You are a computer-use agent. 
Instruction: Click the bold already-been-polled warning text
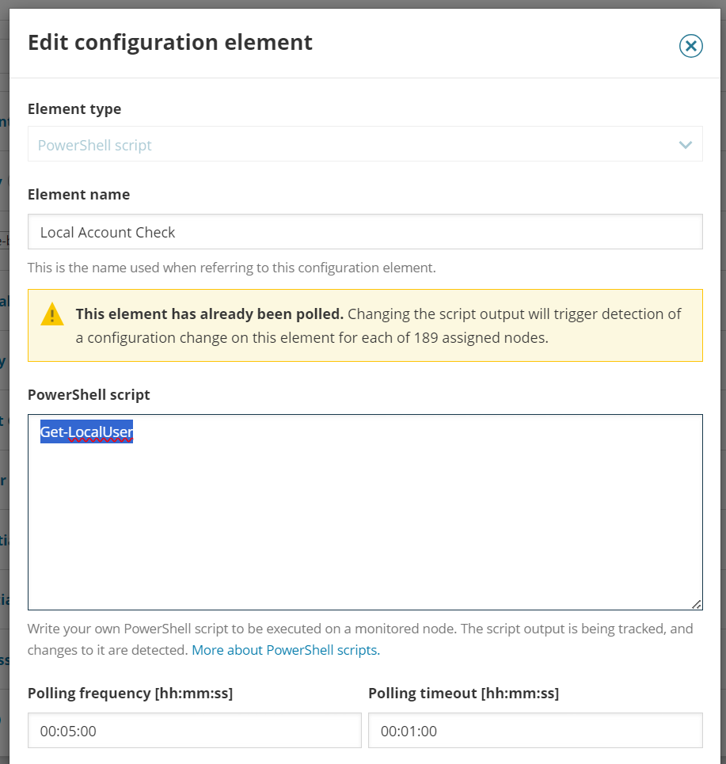click(210, 314)
